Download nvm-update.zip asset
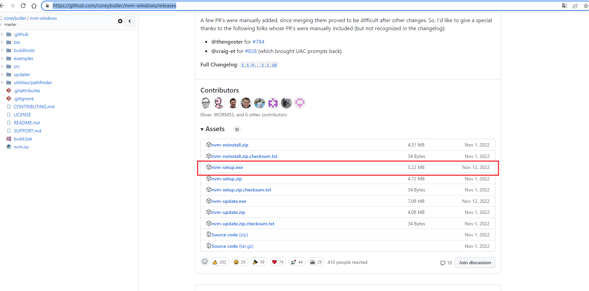 (228, 212)
